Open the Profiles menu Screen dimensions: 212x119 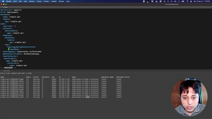pyautogui.click(x=46, y=1)
